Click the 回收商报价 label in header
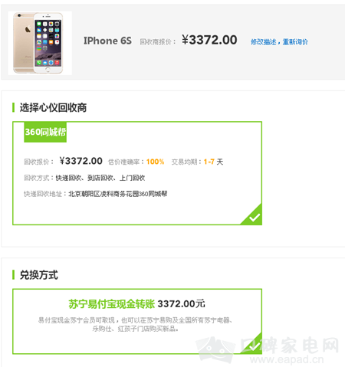 [158, 42]
